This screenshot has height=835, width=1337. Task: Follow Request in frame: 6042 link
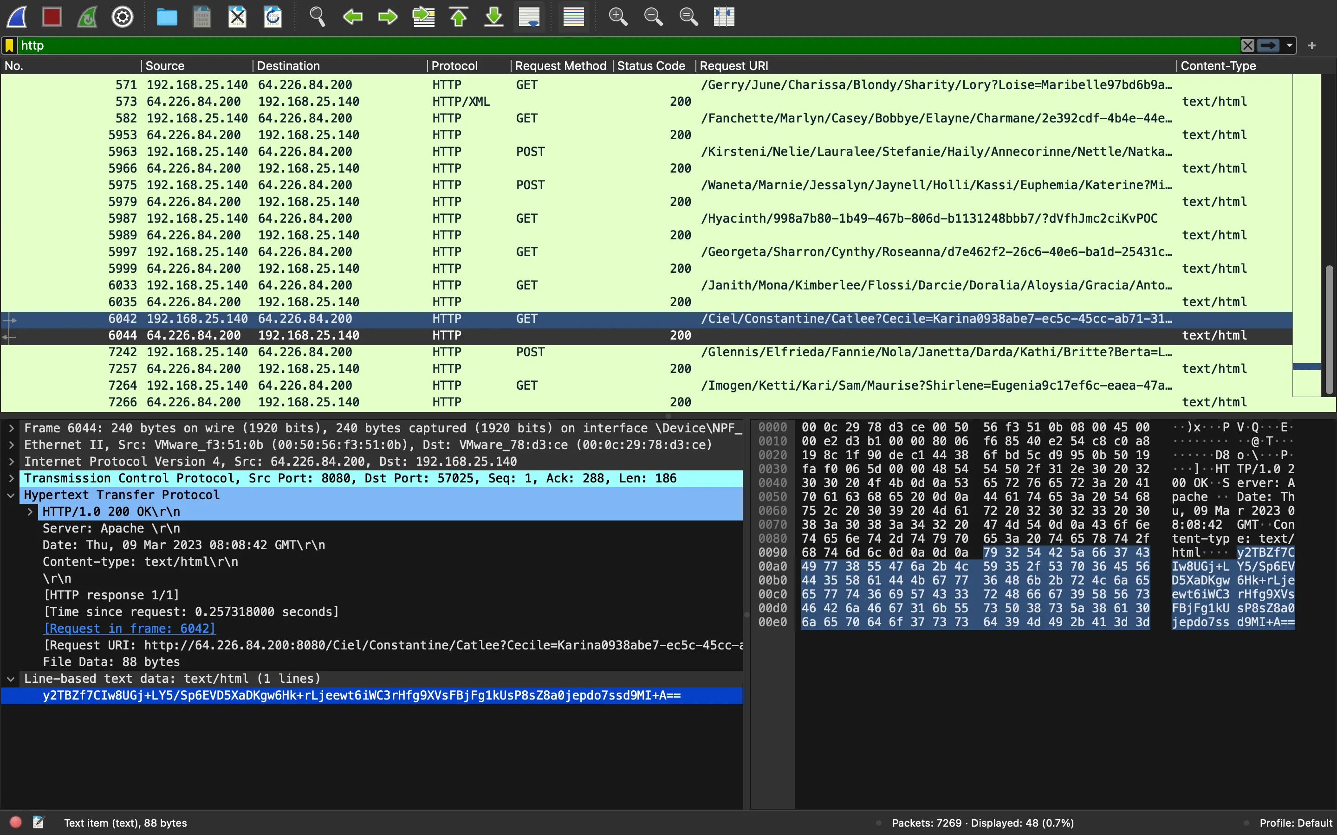click(129, 629)
